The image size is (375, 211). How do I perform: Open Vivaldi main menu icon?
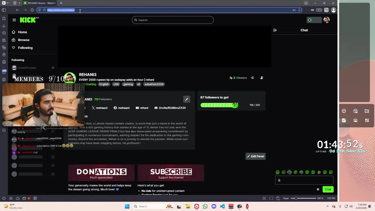[x=4, y=3]
